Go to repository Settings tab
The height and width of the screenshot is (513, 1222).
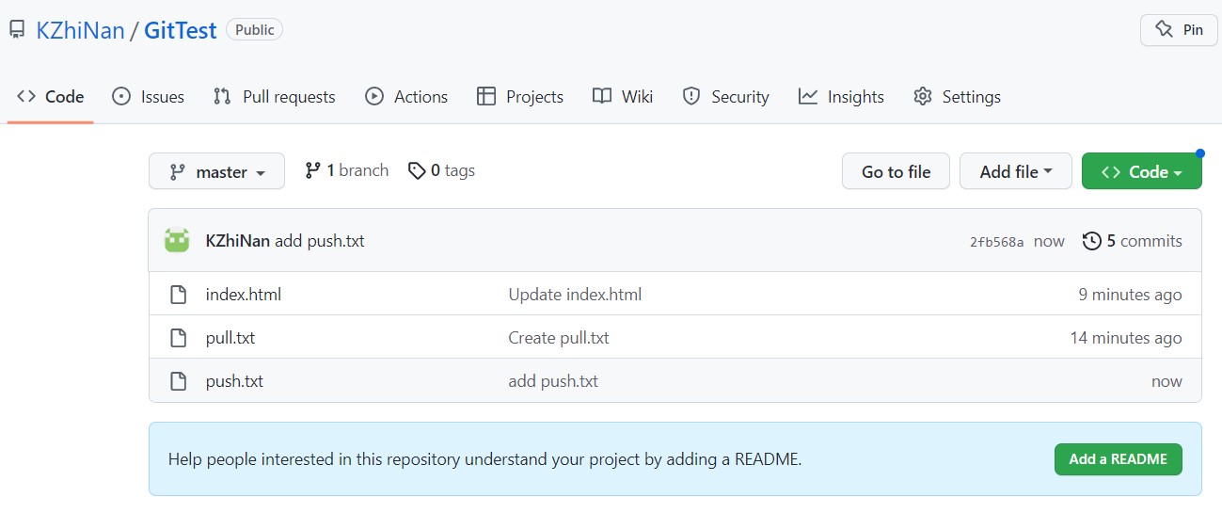[957, 96]
